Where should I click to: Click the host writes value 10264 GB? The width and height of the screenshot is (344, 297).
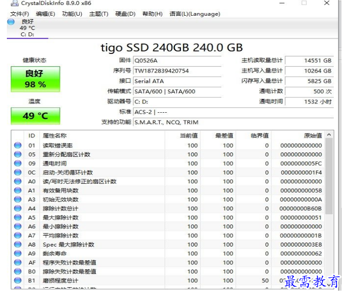309,71
